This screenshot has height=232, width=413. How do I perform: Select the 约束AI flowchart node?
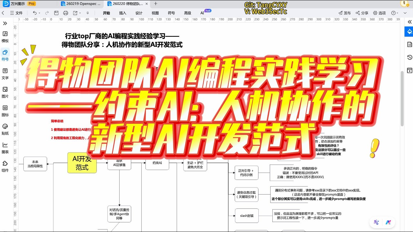(x=157, y=163)
